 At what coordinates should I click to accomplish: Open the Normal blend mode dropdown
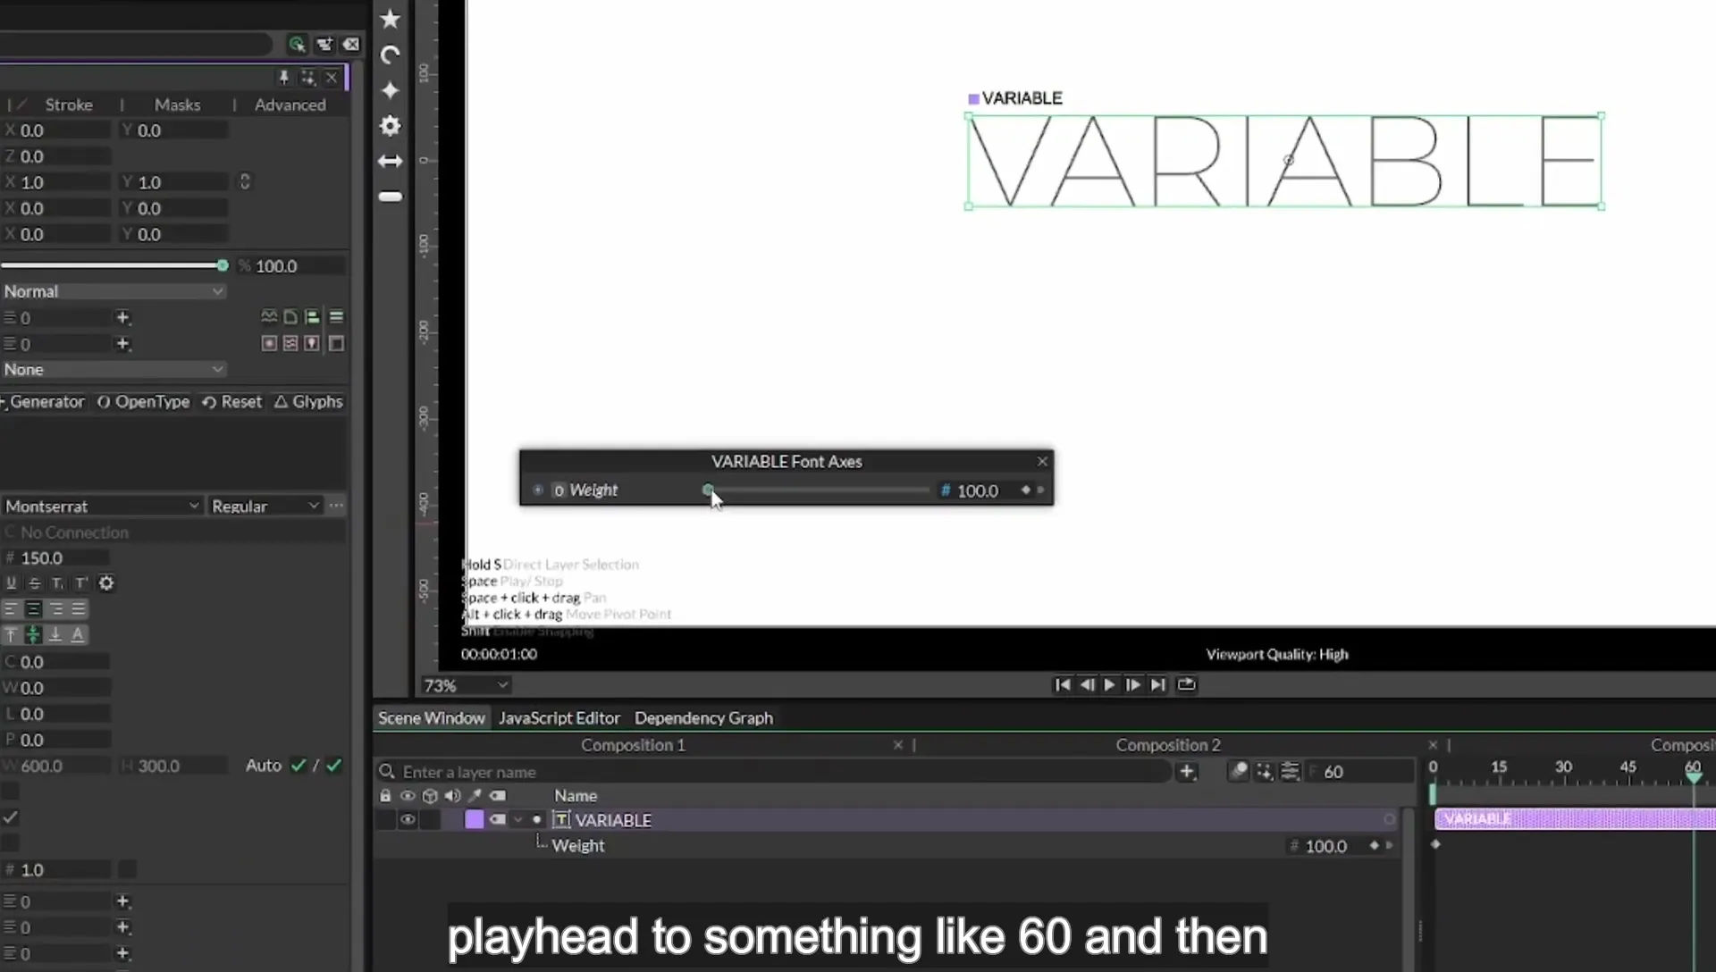pos(113,291)
